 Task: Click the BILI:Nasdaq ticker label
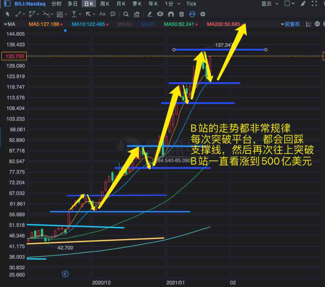(30, 4)
